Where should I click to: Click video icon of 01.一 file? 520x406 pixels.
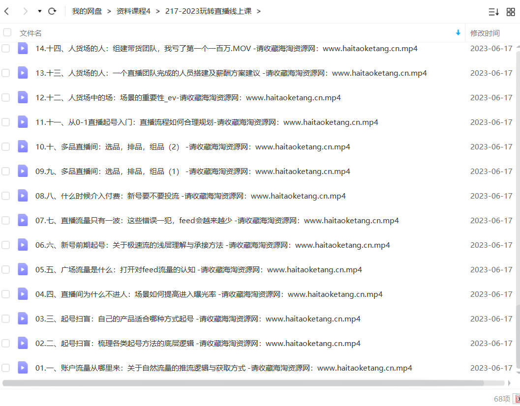tap(23, 368)
